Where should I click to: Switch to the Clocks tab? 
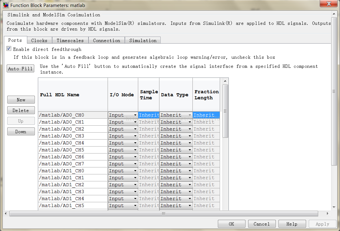tap(39, 40)
